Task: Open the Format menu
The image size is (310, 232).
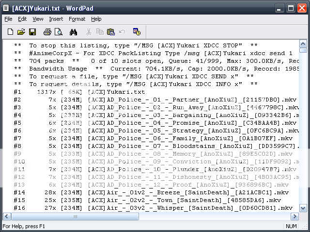Action: [77, 19]
